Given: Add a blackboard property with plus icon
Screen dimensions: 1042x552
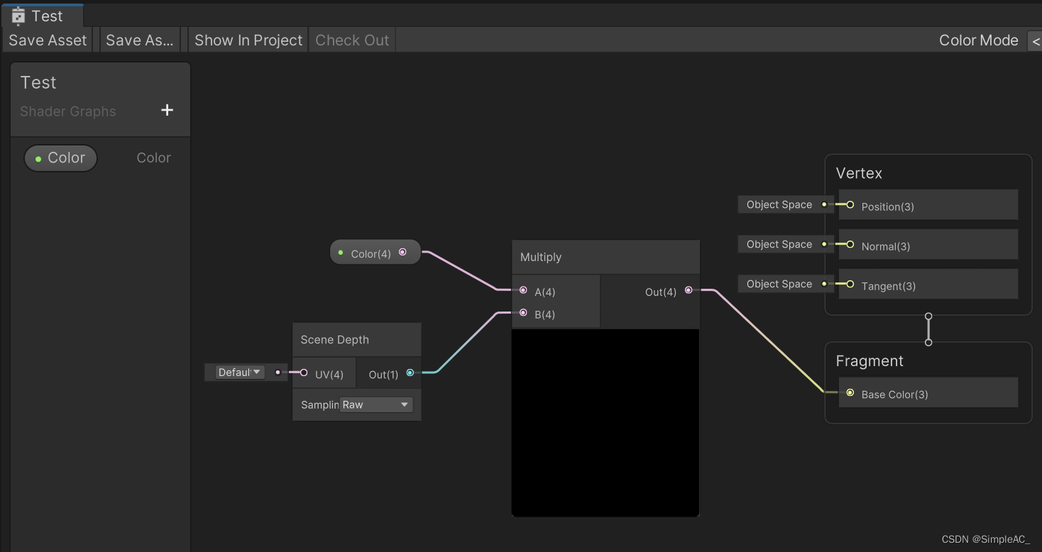Looking at the screenshot, I should tap(168, 110).
